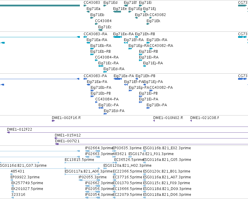Click EST EP03635.3prime
The width and height of the screenshot is (248, 199).
tap(127, 148)
